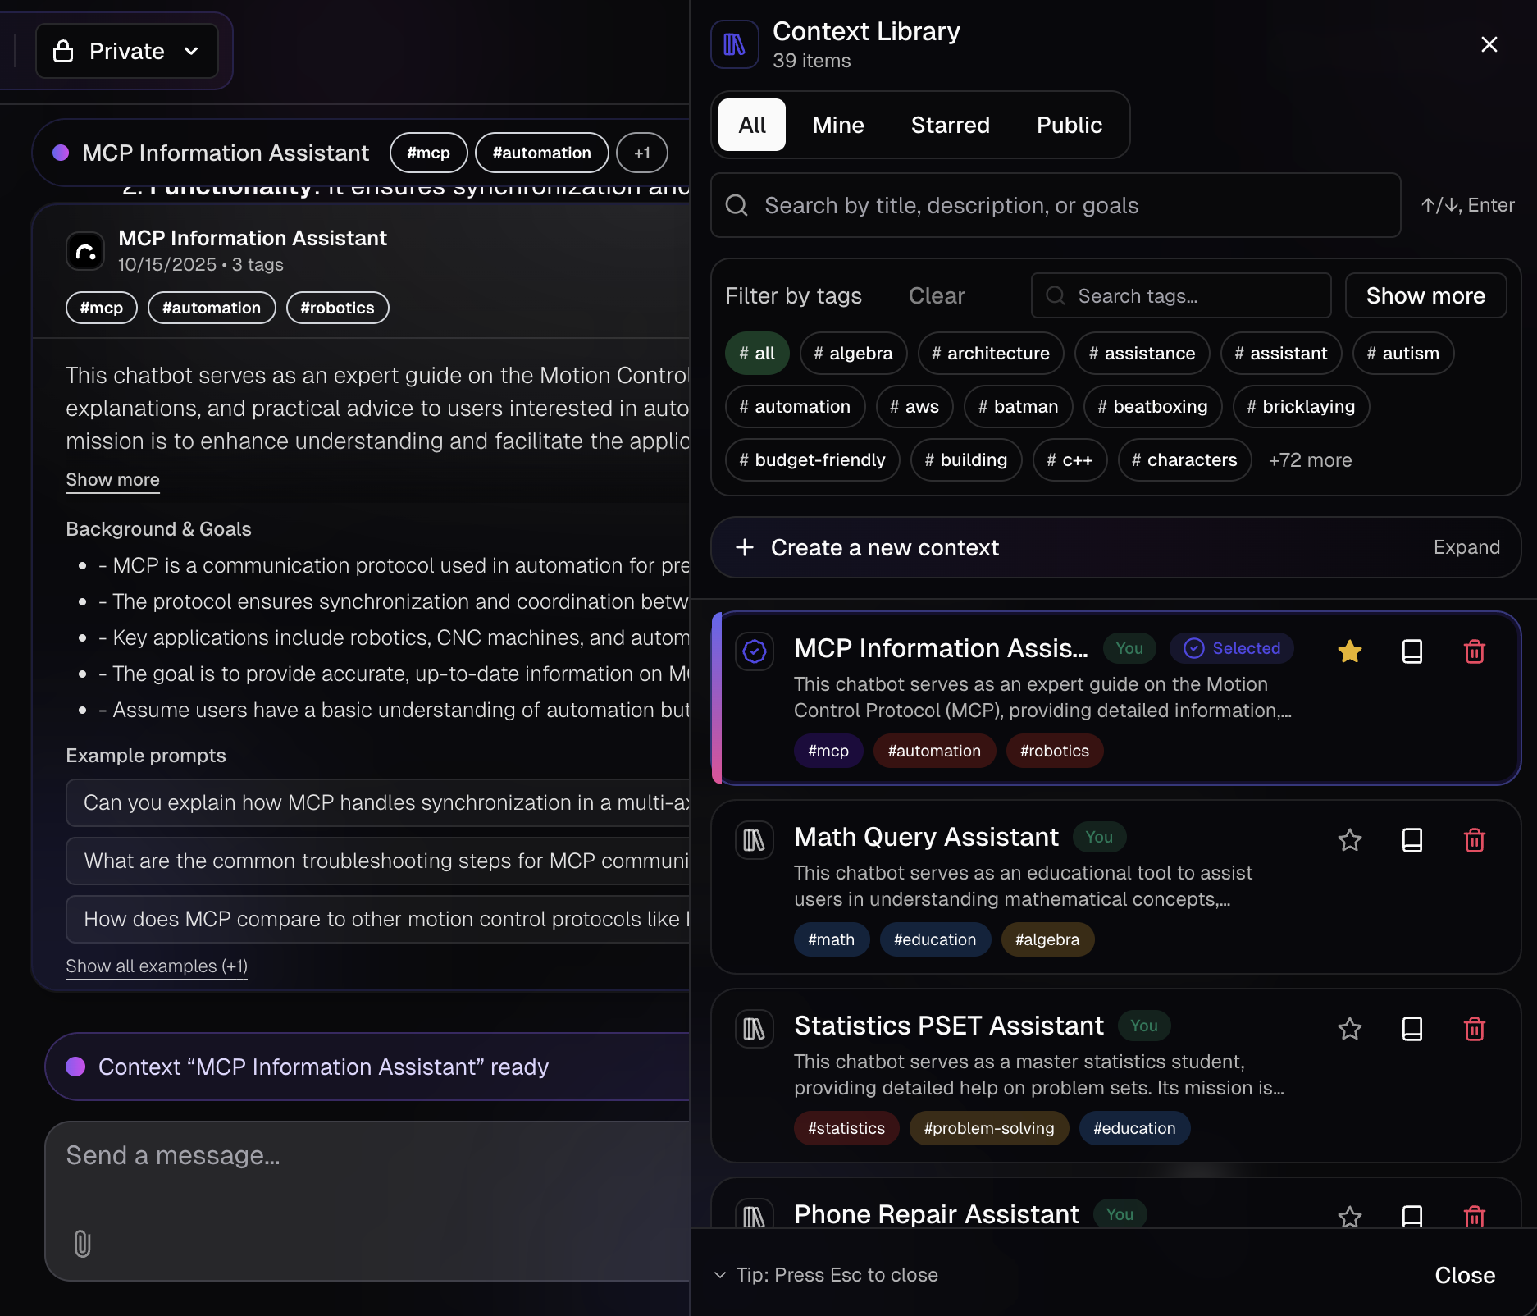1537x1316 pixels.
Task: Click the attachment paperclip icon
Action: coord(82,1244)
